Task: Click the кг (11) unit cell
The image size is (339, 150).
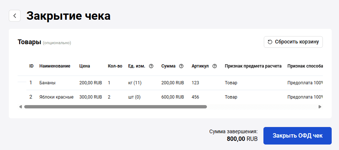Action: coord(135,83)
